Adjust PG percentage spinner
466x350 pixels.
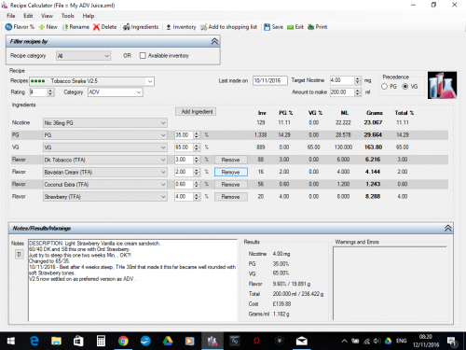point(197,135)
